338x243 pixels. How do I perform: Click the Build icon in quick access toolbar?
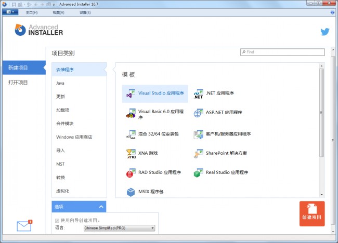20,4
